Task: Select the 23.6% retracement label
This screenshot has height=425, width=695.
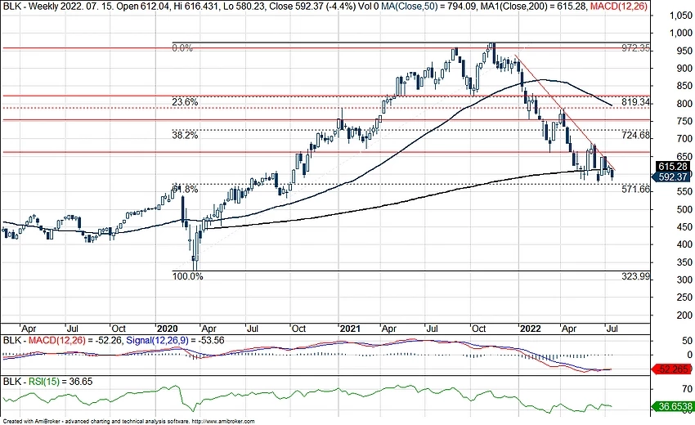Action: coord(185,102)
